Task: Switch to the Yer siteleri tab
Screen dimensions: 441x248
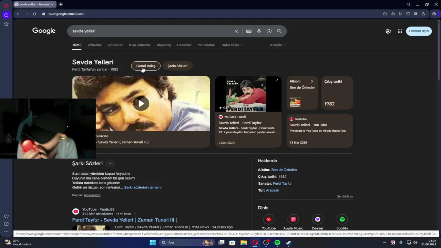Action: pyautogui.click(x=206, y=45)
